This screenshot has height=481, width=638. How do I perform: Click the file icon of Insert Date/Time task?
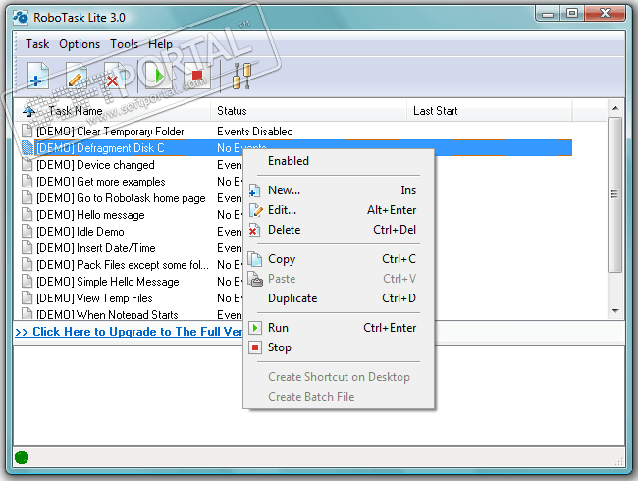point(27,247)
